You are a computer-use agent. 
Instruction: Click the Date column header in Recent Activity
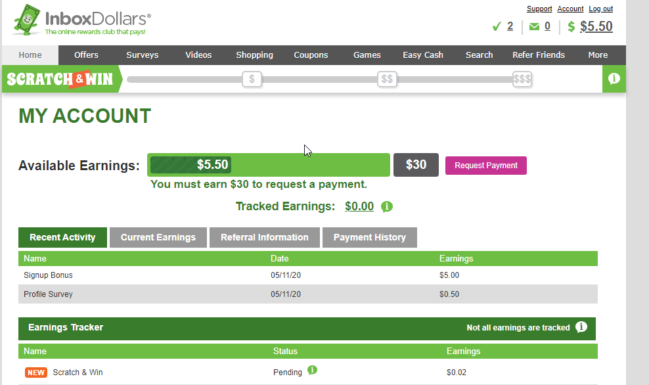coord(279,258)
